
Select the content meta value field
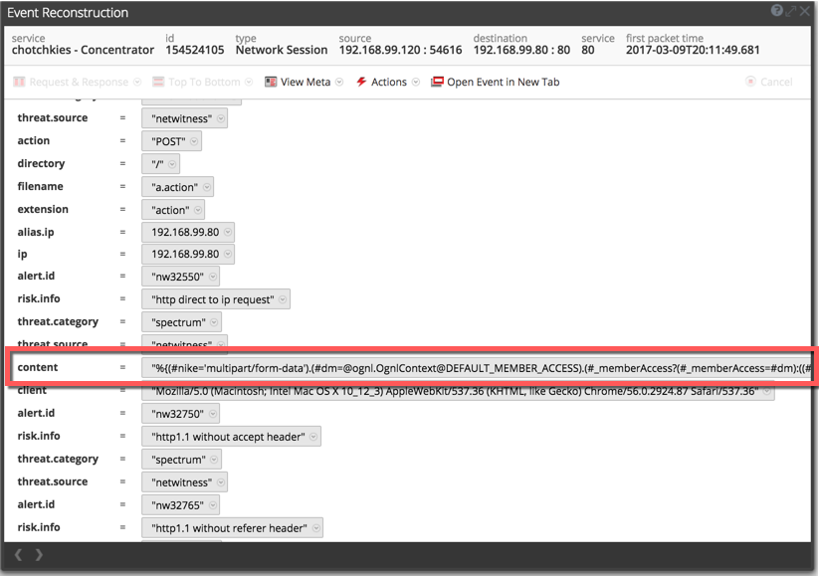click(478, 368)
